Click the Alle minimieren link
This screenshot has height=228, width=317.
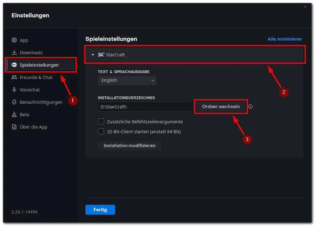point(285,39)
